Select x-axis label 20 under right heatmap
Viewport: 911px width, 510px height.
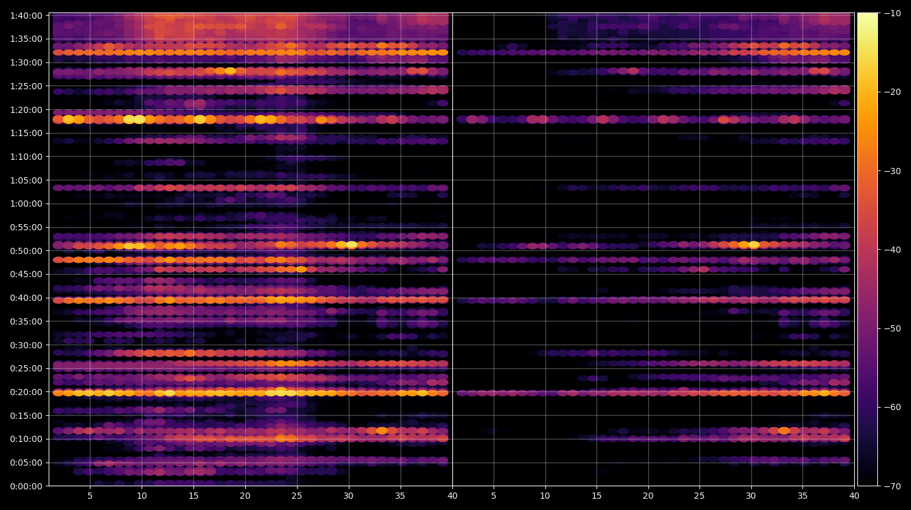[648, 496]
